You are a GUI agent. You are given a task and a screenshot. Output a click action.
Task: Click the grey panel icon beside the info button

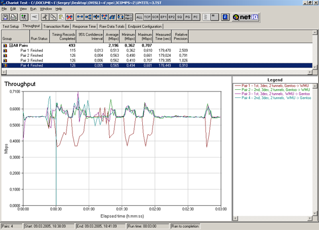(215, 17)
